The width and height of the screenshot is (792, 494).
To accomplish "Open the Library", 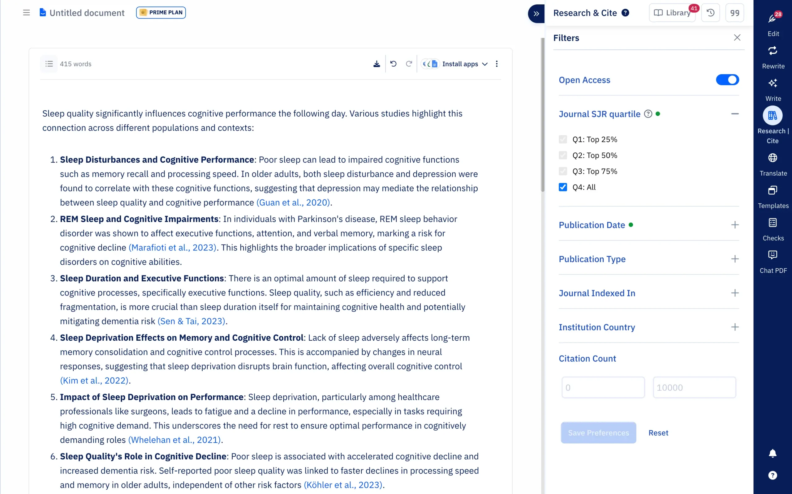I will click(x=672, y=13).
